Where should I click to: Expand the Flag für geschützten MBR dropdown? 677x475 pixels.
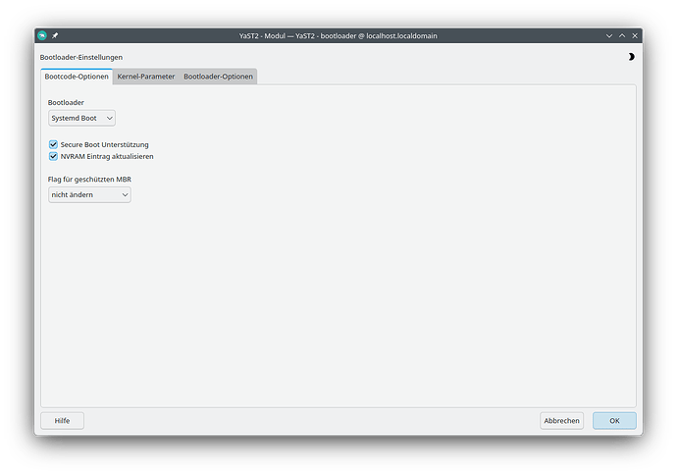(89, 194)
